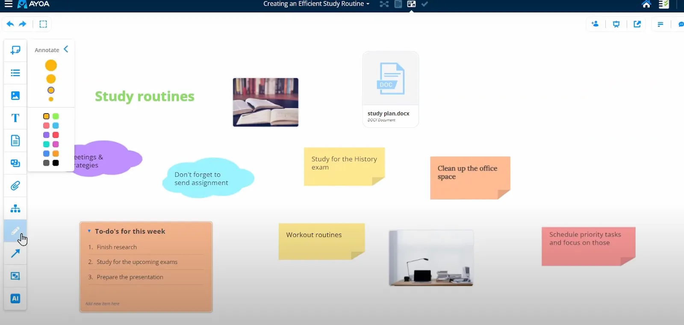Select the sticky note tool in sidebar
The height and width of the screenshot is (325, 684).
(x=15, y=50)
